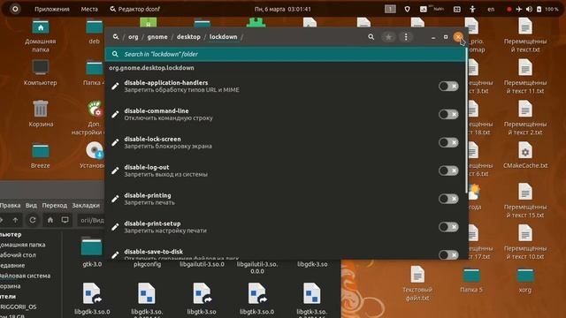
Task: Click the shield icon in top panel
Action: 407,9
